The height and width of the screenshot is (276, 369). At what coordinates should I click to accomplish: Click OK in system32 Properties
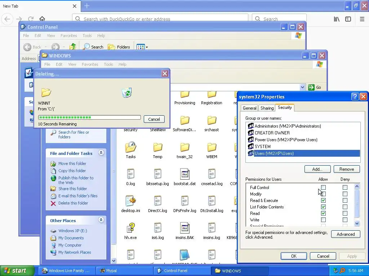[x=294, y=256]
